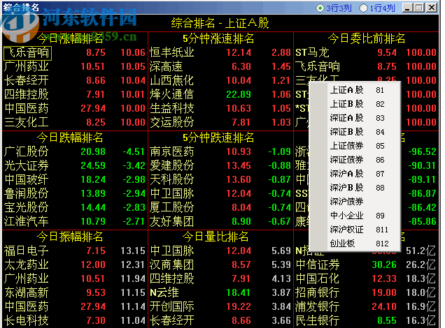Click 开创国际 in 今日量比排名
The image size is (445, 328).
(x=220, y=306)
